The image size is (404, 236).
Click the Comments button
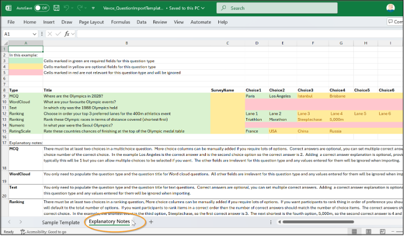395,22
